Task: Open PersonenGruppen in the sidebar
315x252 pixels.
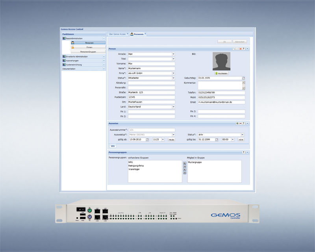Action: [x=88, y=52]
